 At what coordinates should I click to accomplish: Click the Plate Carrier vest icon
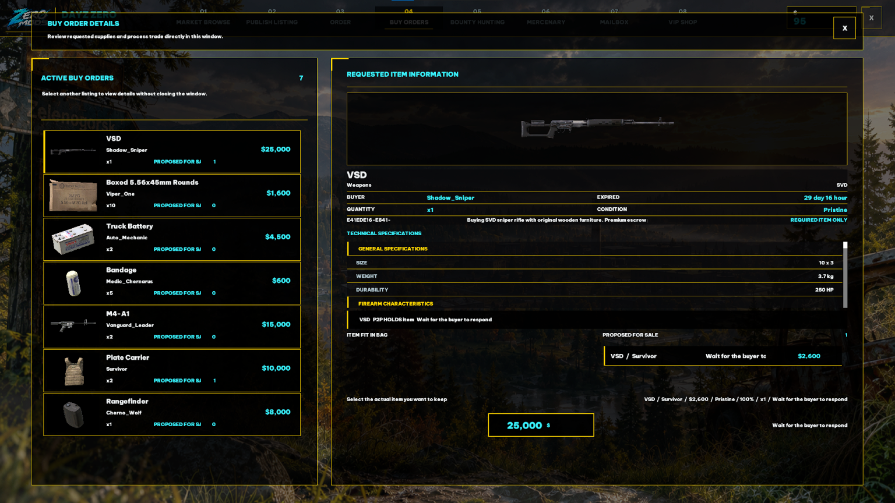click(x=74, y=371)
